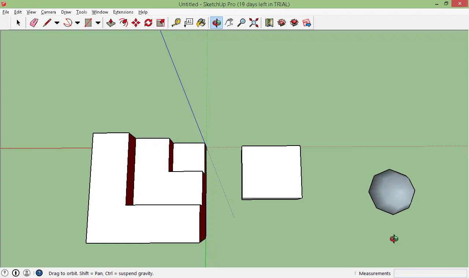Select the Rotate tool
Image resolution: width=469 pixels, height=278 pixels.
coord(148,23)
